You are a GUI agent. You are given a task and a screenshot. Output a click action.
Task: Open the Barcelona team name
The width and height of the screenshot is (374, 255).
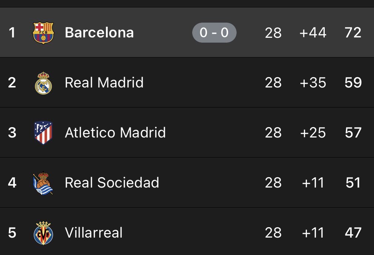(99, 33)
